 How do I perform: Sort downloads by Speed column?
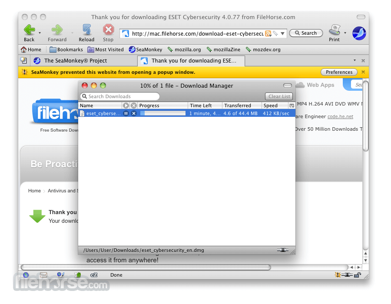tap(275, 106)
